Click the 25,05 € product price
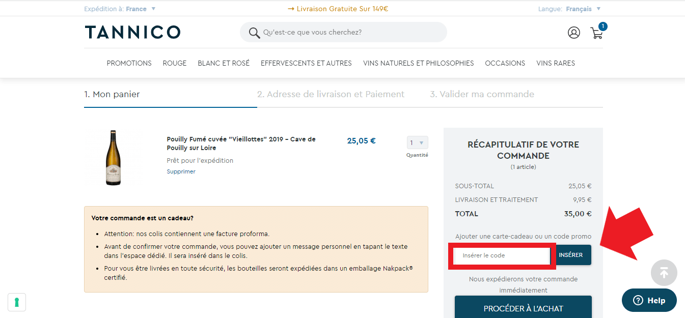This screenshot has width=685, height=318. coord(361,141)
